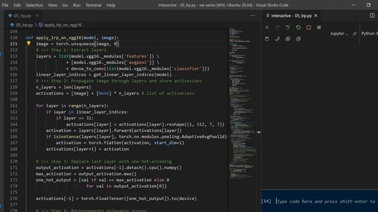The height and width of the screenshot is (212, 378).
Task: Click the 'Step 3: Replace last layer' comment
Action: point(104,161)
